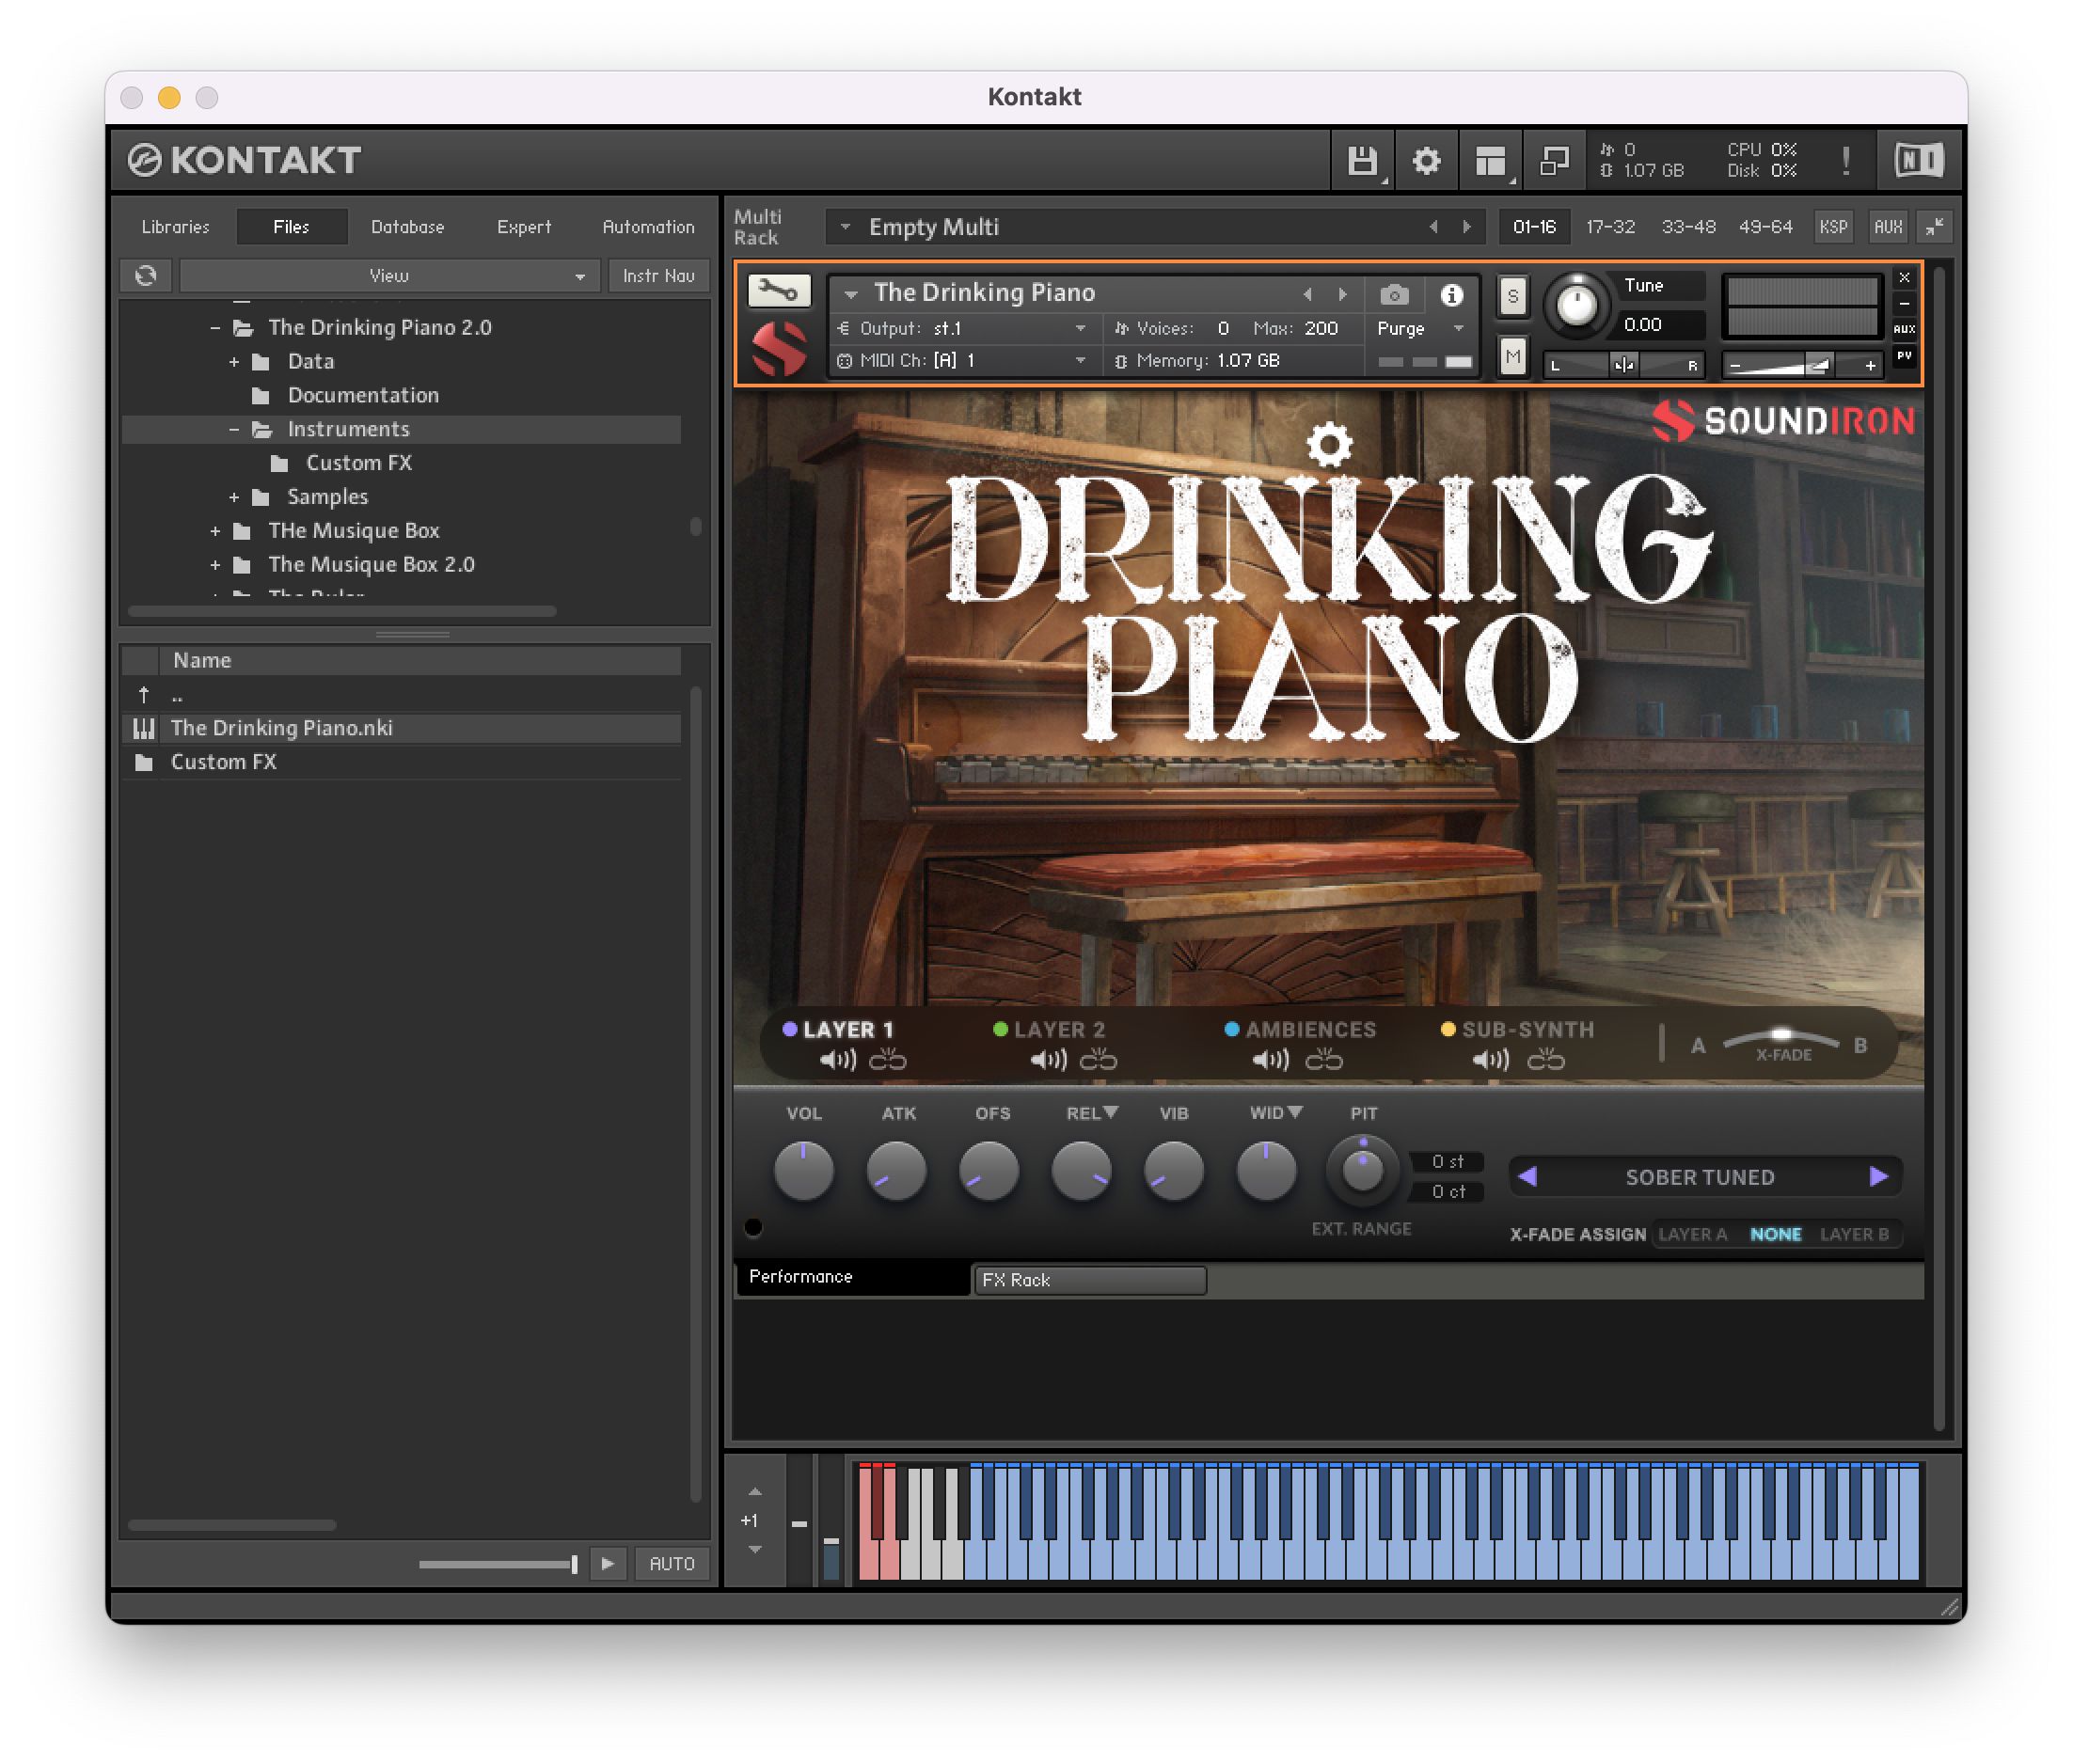Click the Layer 1 link chain icon

tap(888, 1060)
